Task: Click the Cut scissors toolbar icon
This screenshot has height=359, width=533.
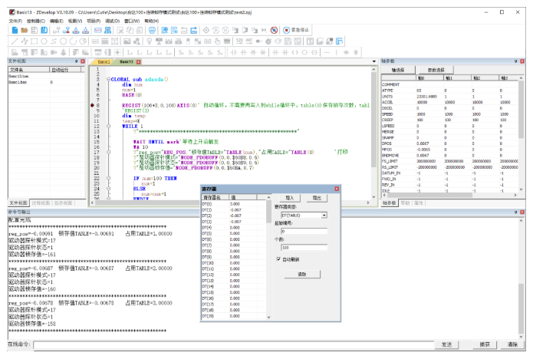Action: click(120, 30)
